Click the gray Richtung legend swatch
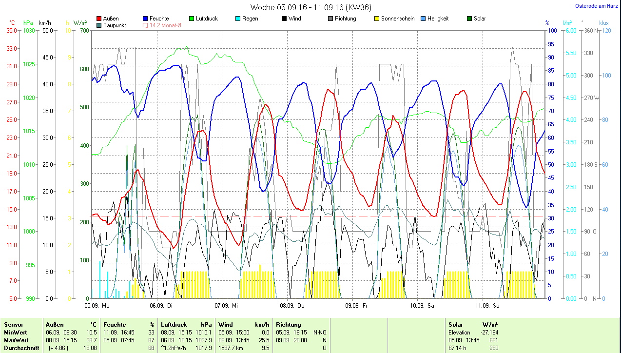621x353 pixels. pos(330,19)
